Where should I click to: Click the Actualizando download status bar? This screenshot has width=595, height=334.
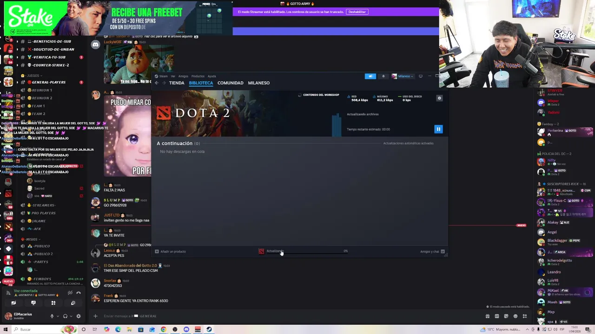pyautogui.click(x=303, y=251)
